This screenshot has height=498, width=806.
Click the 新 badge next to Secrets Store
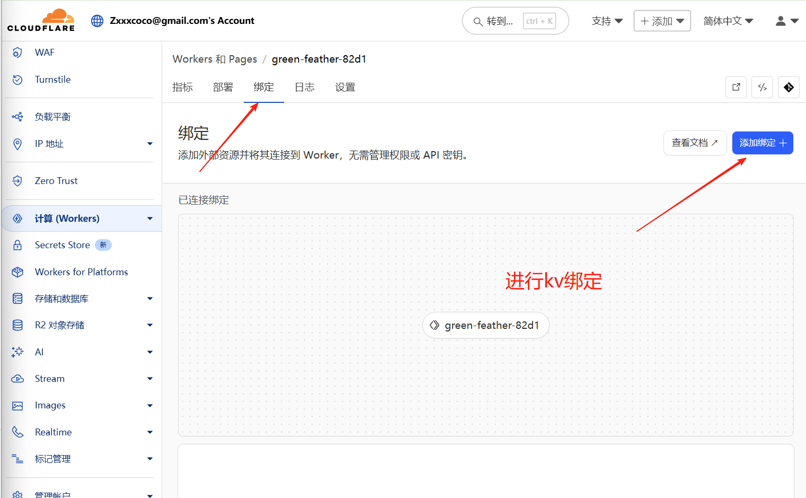click(x=103, y=245)
